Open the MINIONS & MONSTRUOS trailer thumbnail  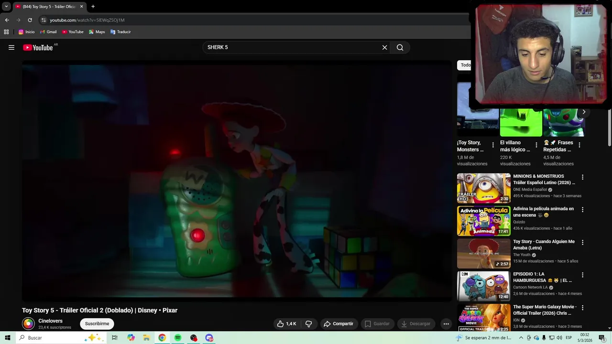click(484, 188)
